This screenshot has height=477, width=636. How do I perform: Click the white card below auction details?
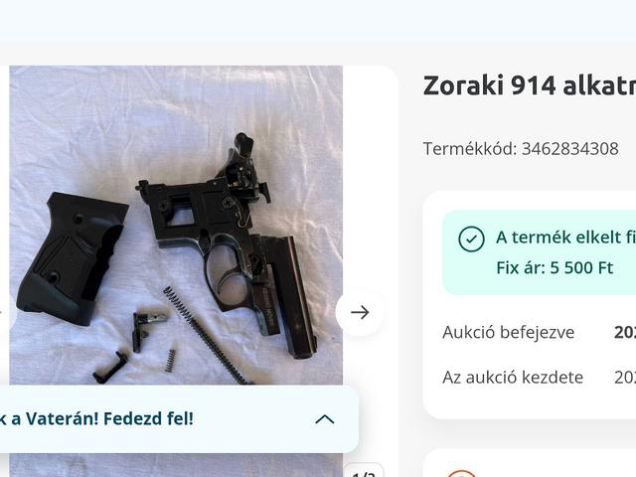(530, 463)
